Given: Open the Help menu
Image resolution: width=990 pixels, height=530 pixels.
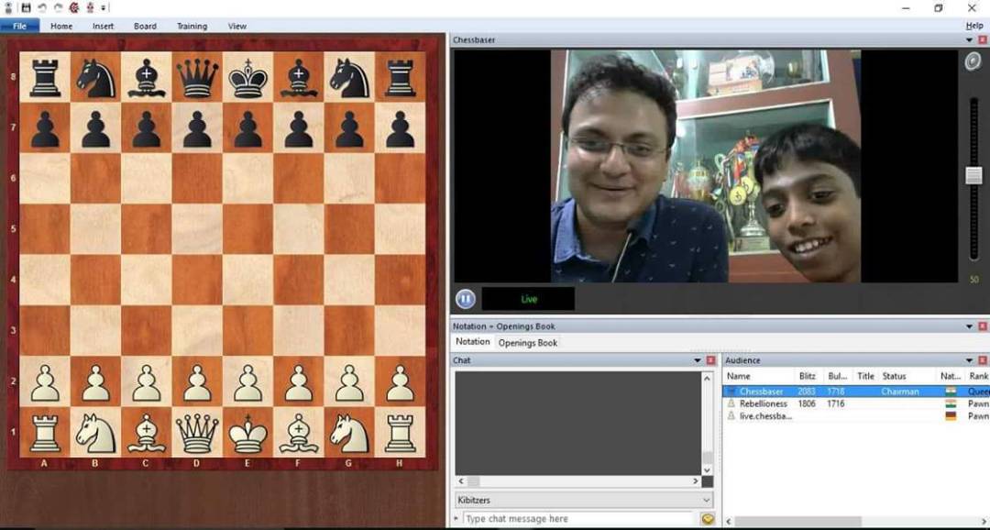Looking at the screenshot, I should 973,26.
